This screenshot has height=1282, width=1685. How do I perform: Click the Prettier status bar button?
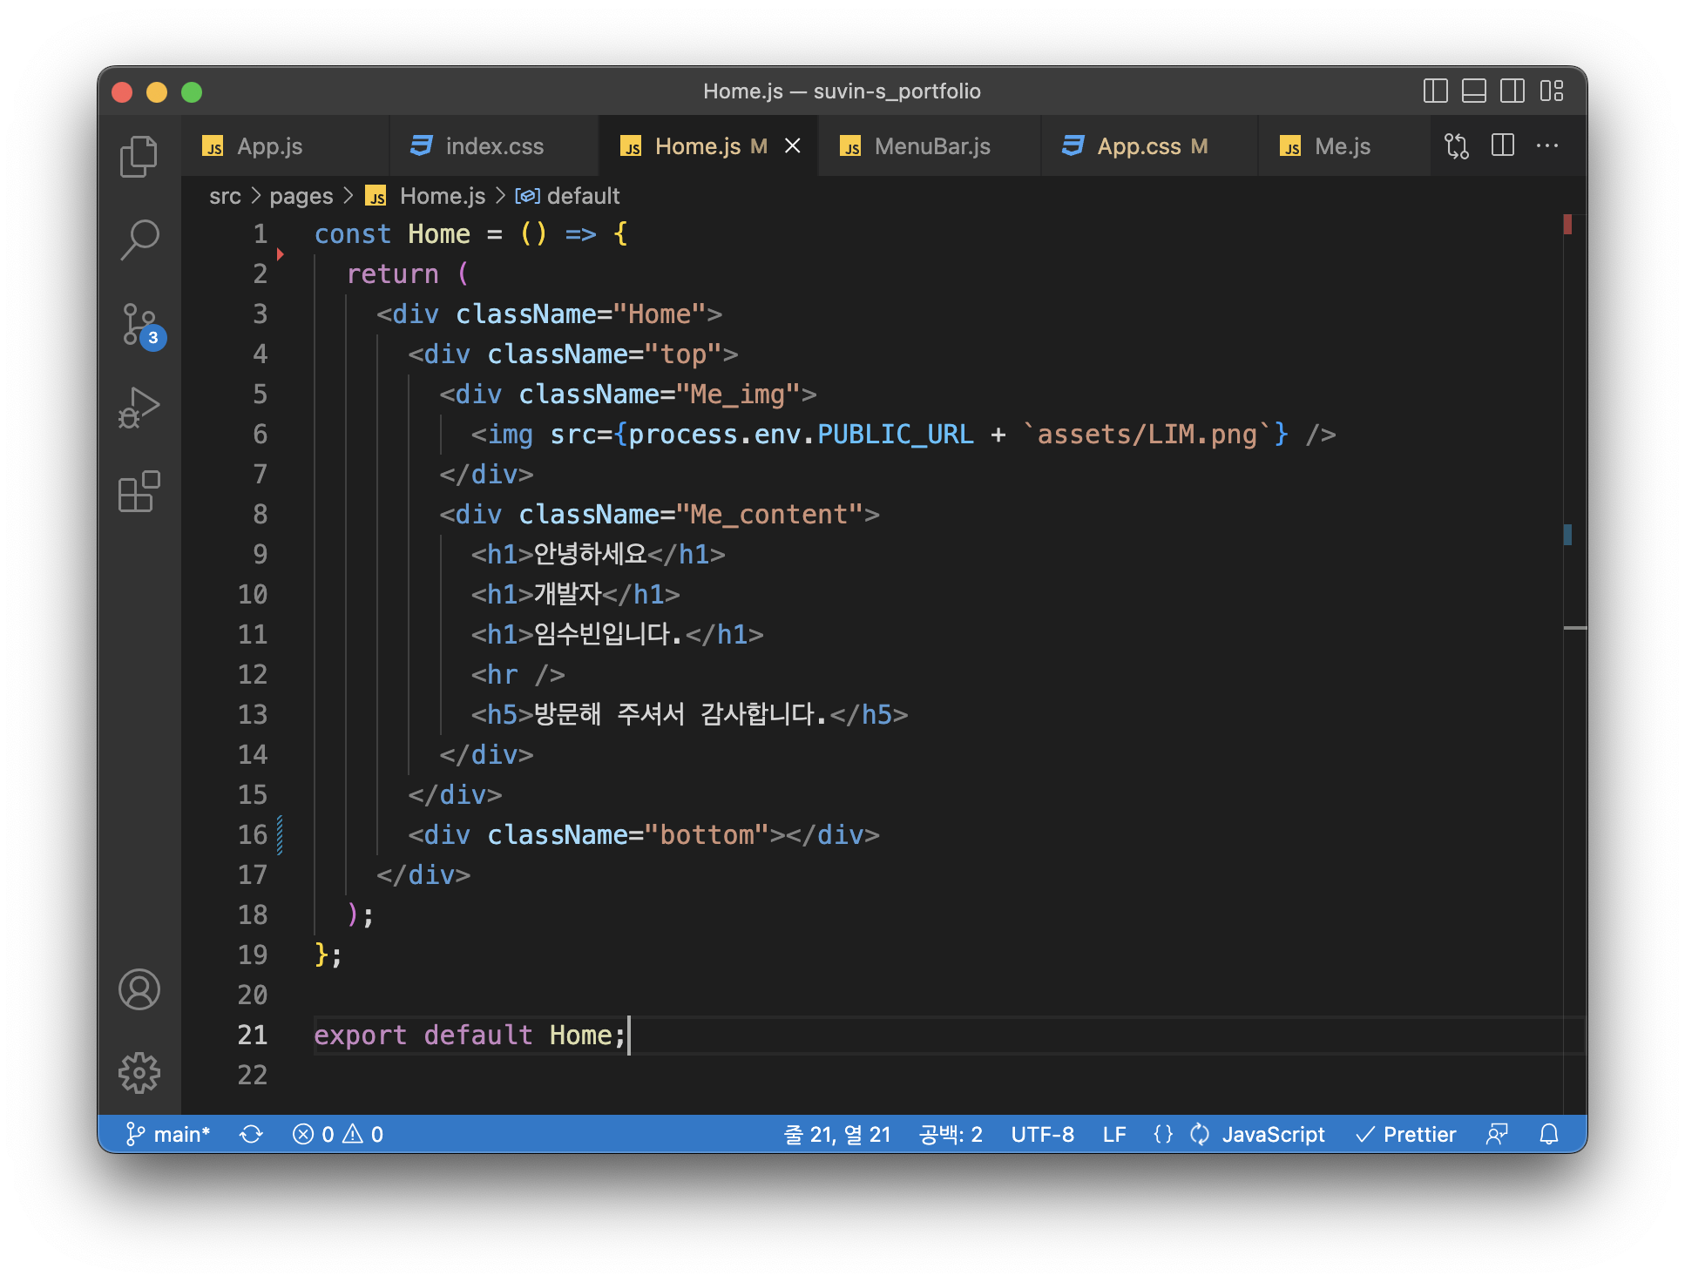[1406, 1134]
